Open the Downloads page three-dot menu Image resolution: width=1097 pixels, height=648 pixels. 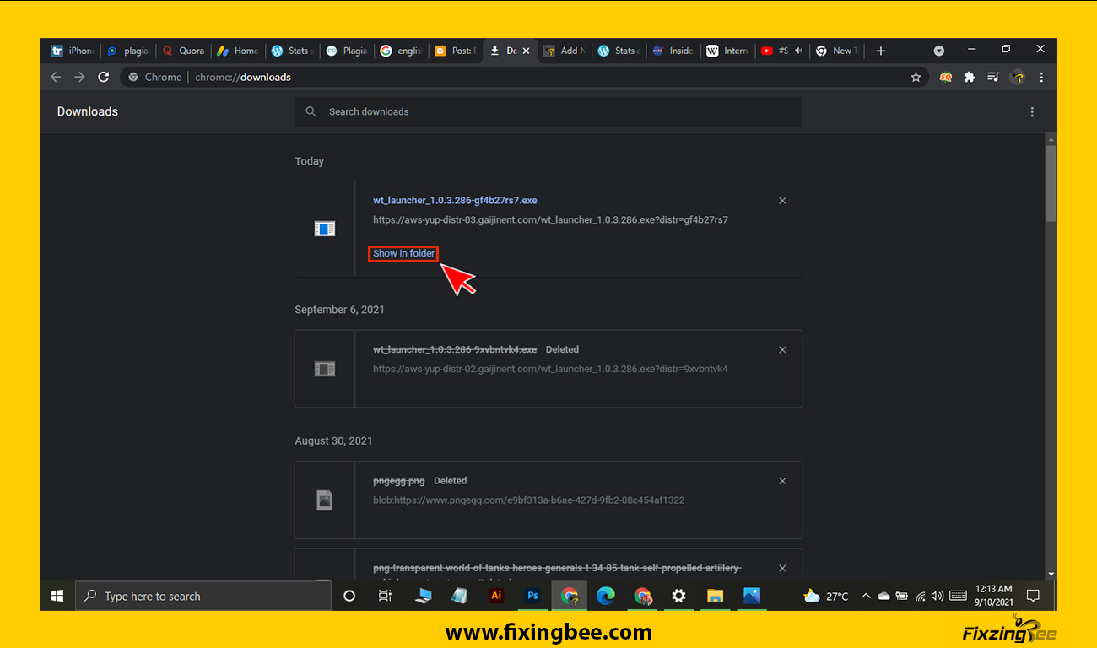coord(1032,111)
